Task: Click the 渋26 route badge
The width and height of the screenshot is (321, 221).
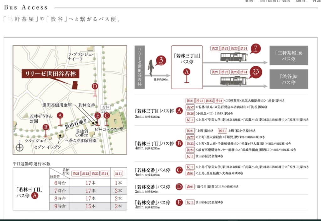Action: 190,113
